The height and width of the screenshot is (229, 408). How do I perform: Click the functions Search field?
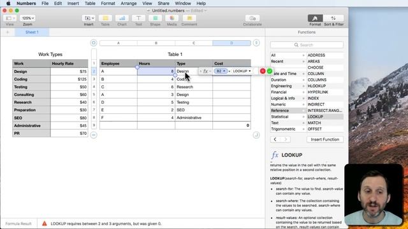pos(307,45)
